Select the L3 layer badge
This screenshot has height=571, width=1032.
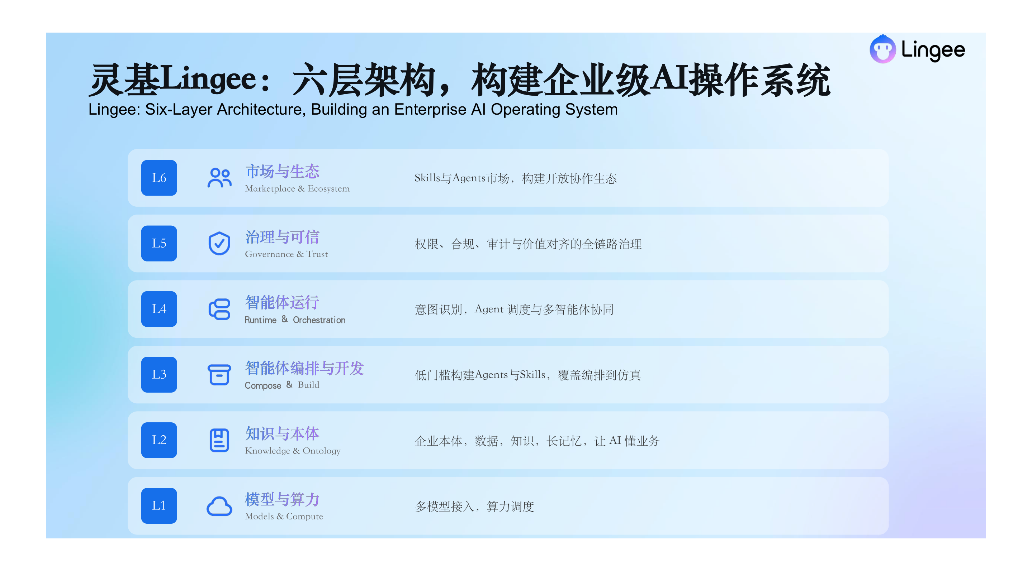click(159, 375)
